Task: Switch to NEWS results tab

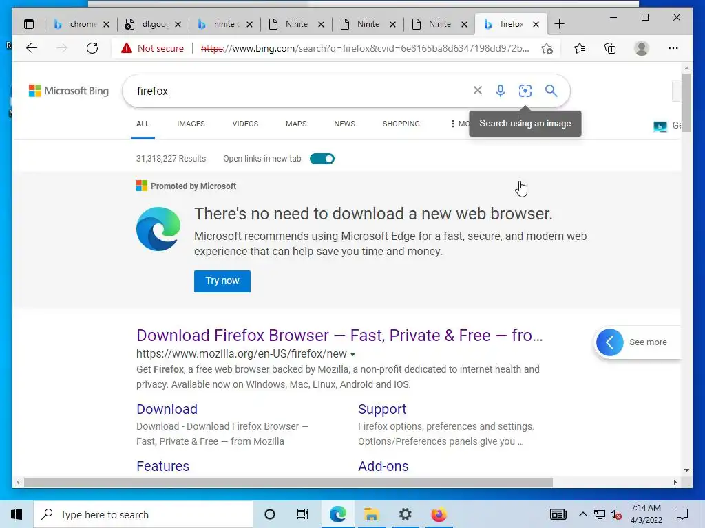Action: click(344, 124)
